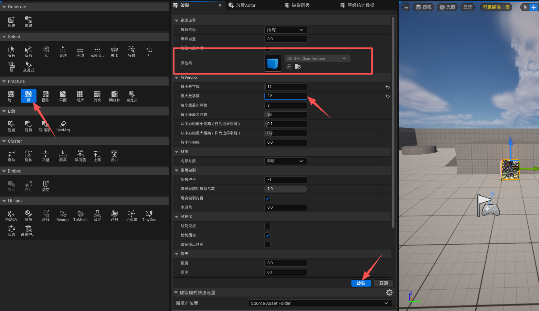Disable the 绘制图表 checkbox
The width and height of the screenshot is (539, 311).
pyautogui.click(x=267, y=235)
